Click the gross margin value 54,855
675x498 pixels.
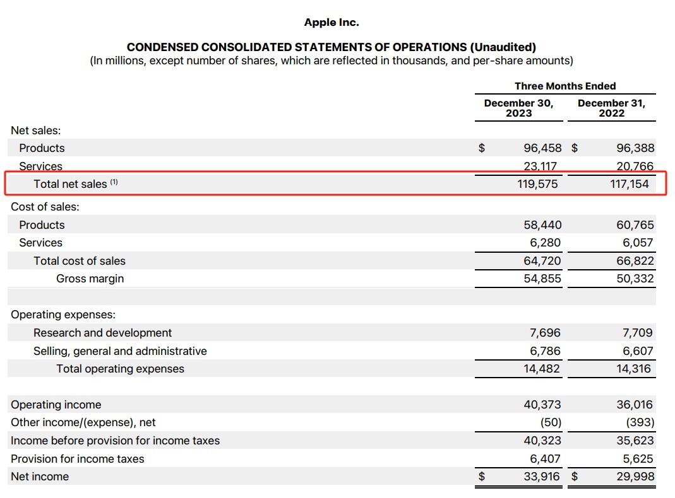(542, 279)
